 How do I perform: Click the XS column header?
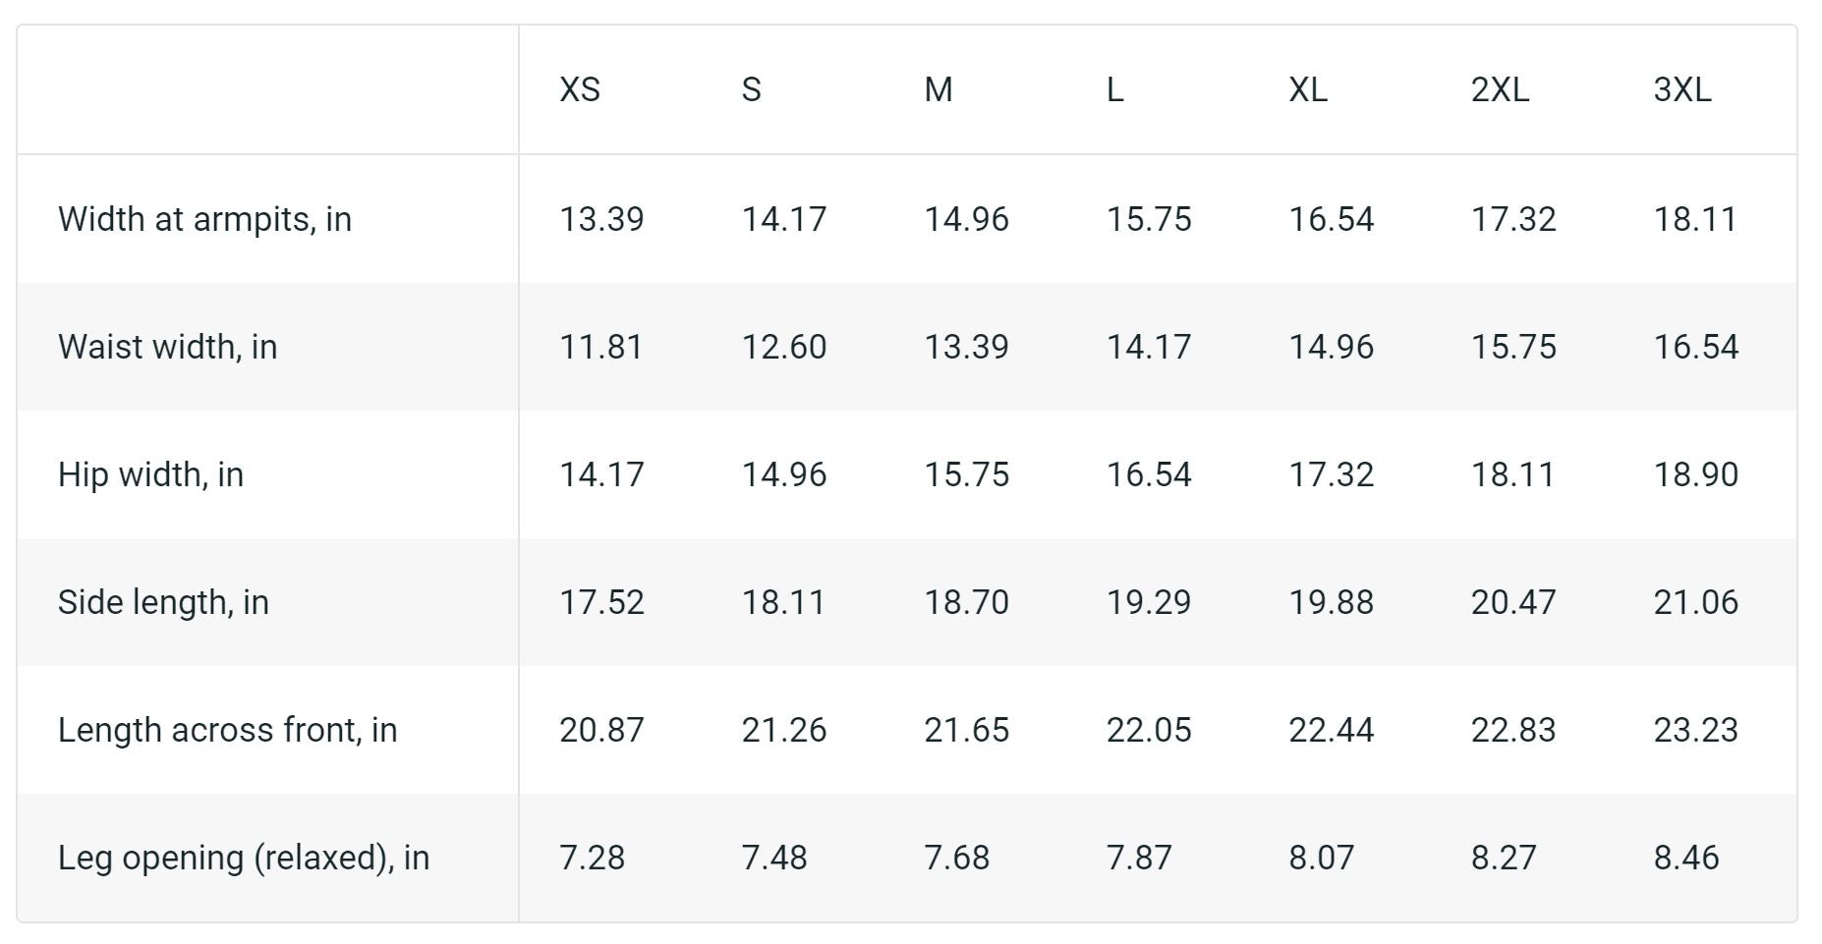[x=580, y=90]
